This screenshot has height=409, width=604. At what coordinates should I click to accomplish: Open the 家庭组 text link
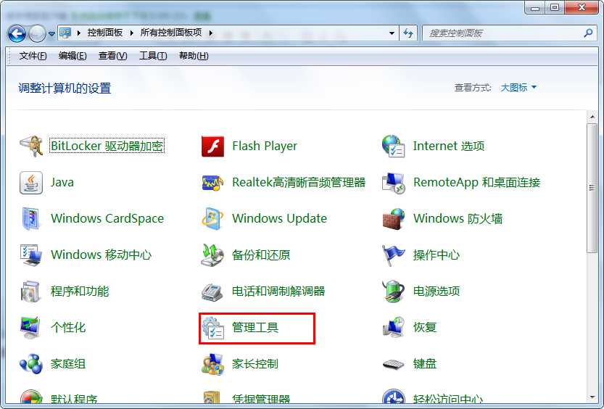68,364
